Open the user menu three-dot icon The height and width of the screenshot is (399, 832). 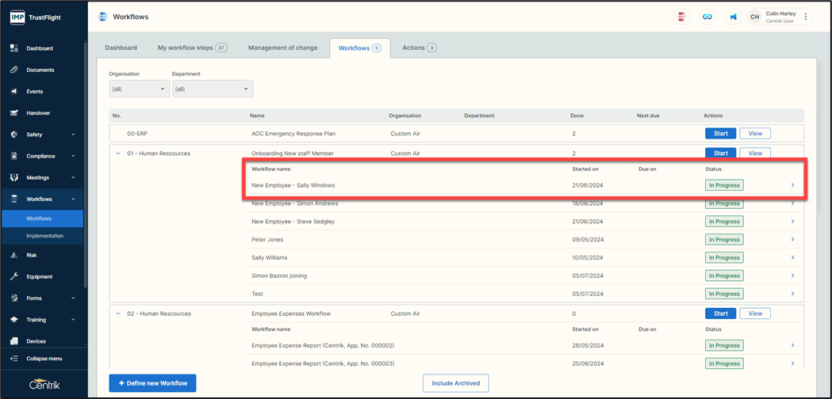click(x=806, y=17)
